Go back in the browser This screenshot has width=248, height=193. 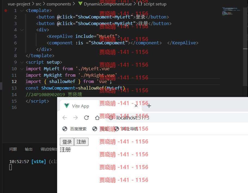65,118
